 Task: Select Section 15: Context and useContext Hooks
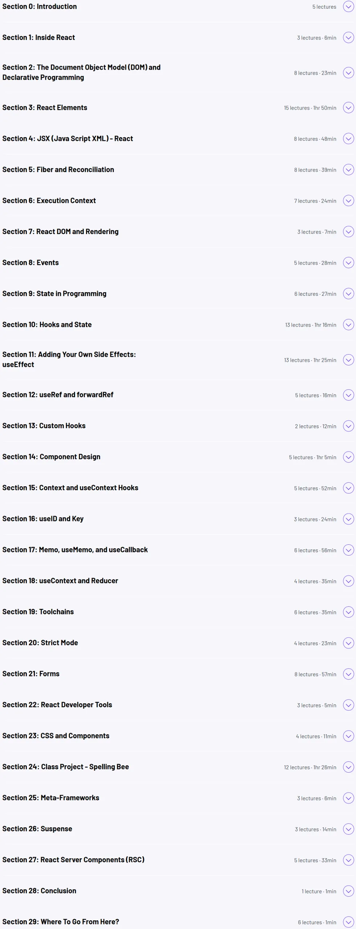point(70,488)
